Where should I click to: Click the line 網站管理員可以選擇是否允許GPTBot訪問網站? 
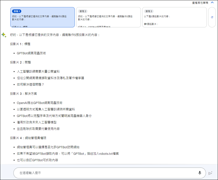tap(48, 147)
